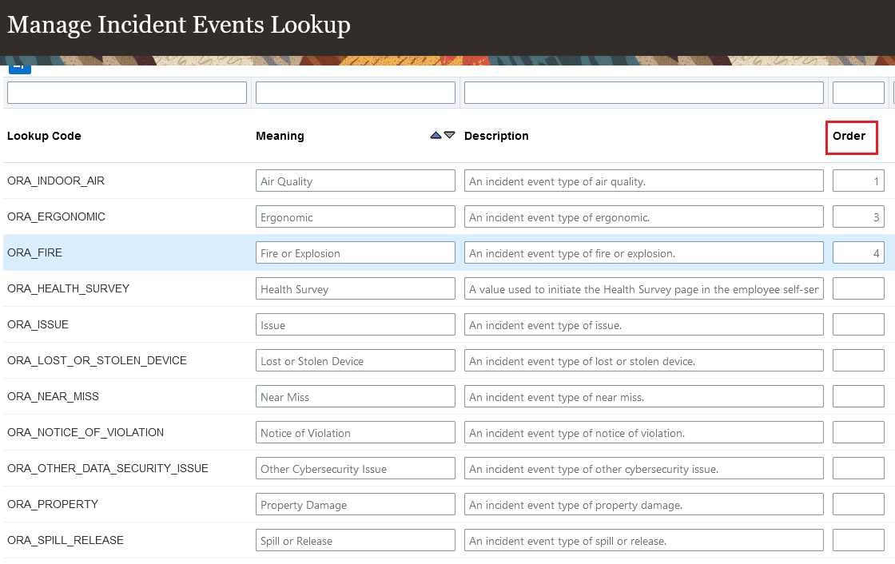Click Order field for Spill or Release
Screen dimensions: 895x564
click(858, 541)
